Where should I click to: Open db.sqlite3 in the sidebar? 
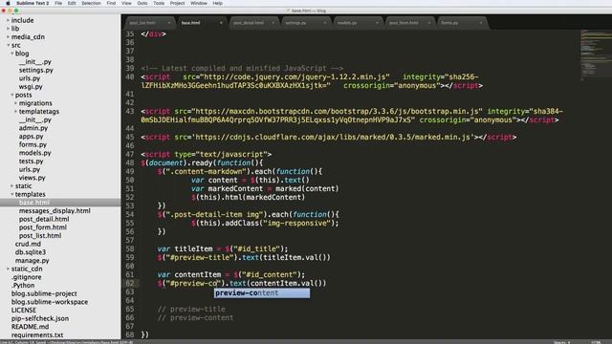30,252
